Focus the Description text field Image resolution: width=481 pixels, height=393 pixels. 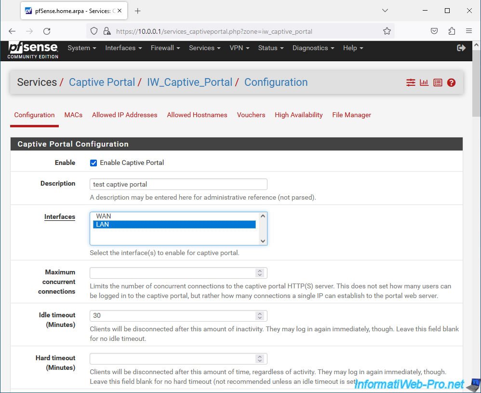point(178,184)
